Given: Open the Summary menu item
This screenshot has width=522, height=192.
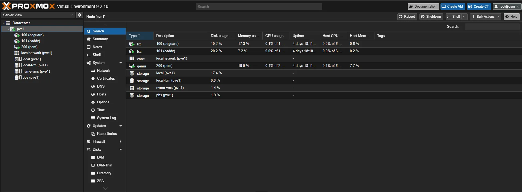Looking at the screenshot, I should click(105, 39).
